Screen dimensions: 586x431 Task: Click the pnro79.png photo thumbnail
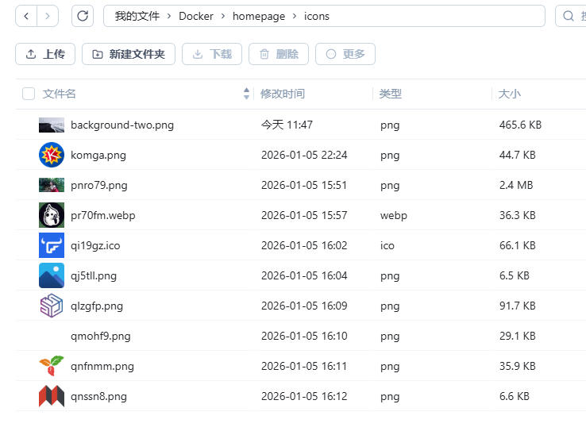pyautogui.click(x=52, y=185)
